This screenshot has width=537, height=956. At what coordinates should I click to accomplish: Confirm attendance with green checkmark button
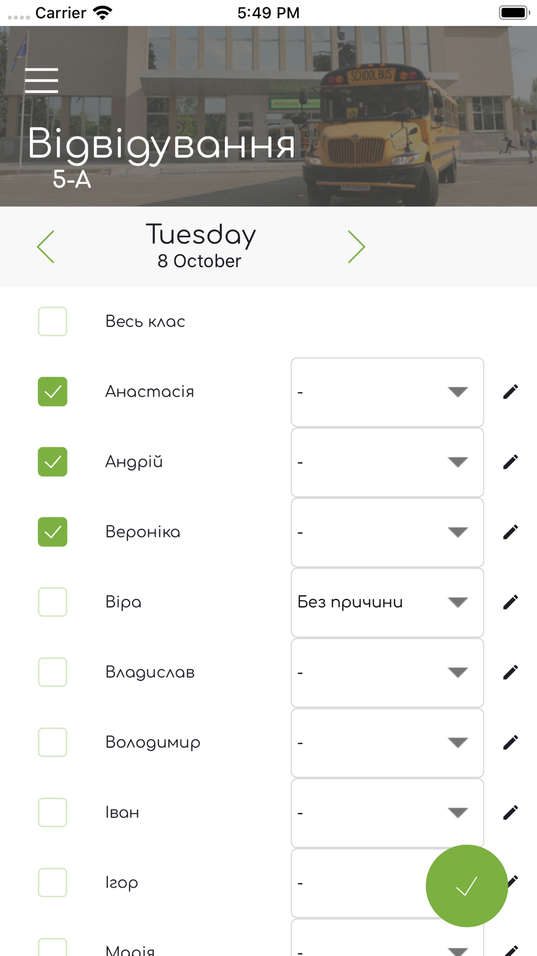(466, 886)
